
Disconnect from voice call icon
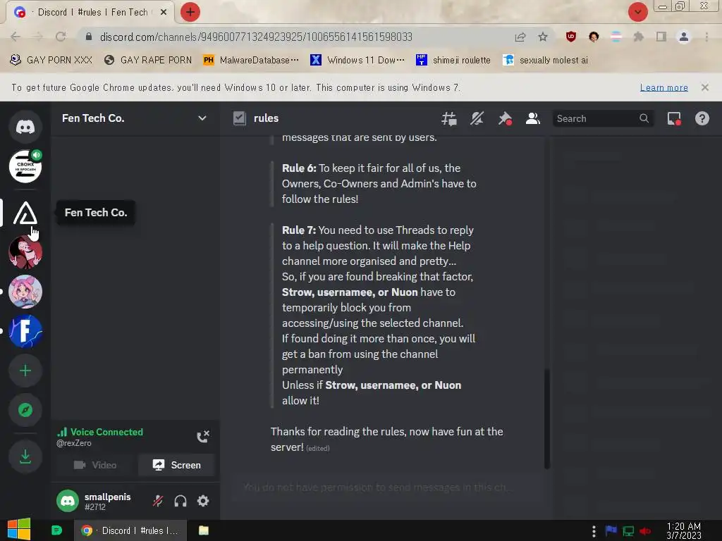click(203, 436)
